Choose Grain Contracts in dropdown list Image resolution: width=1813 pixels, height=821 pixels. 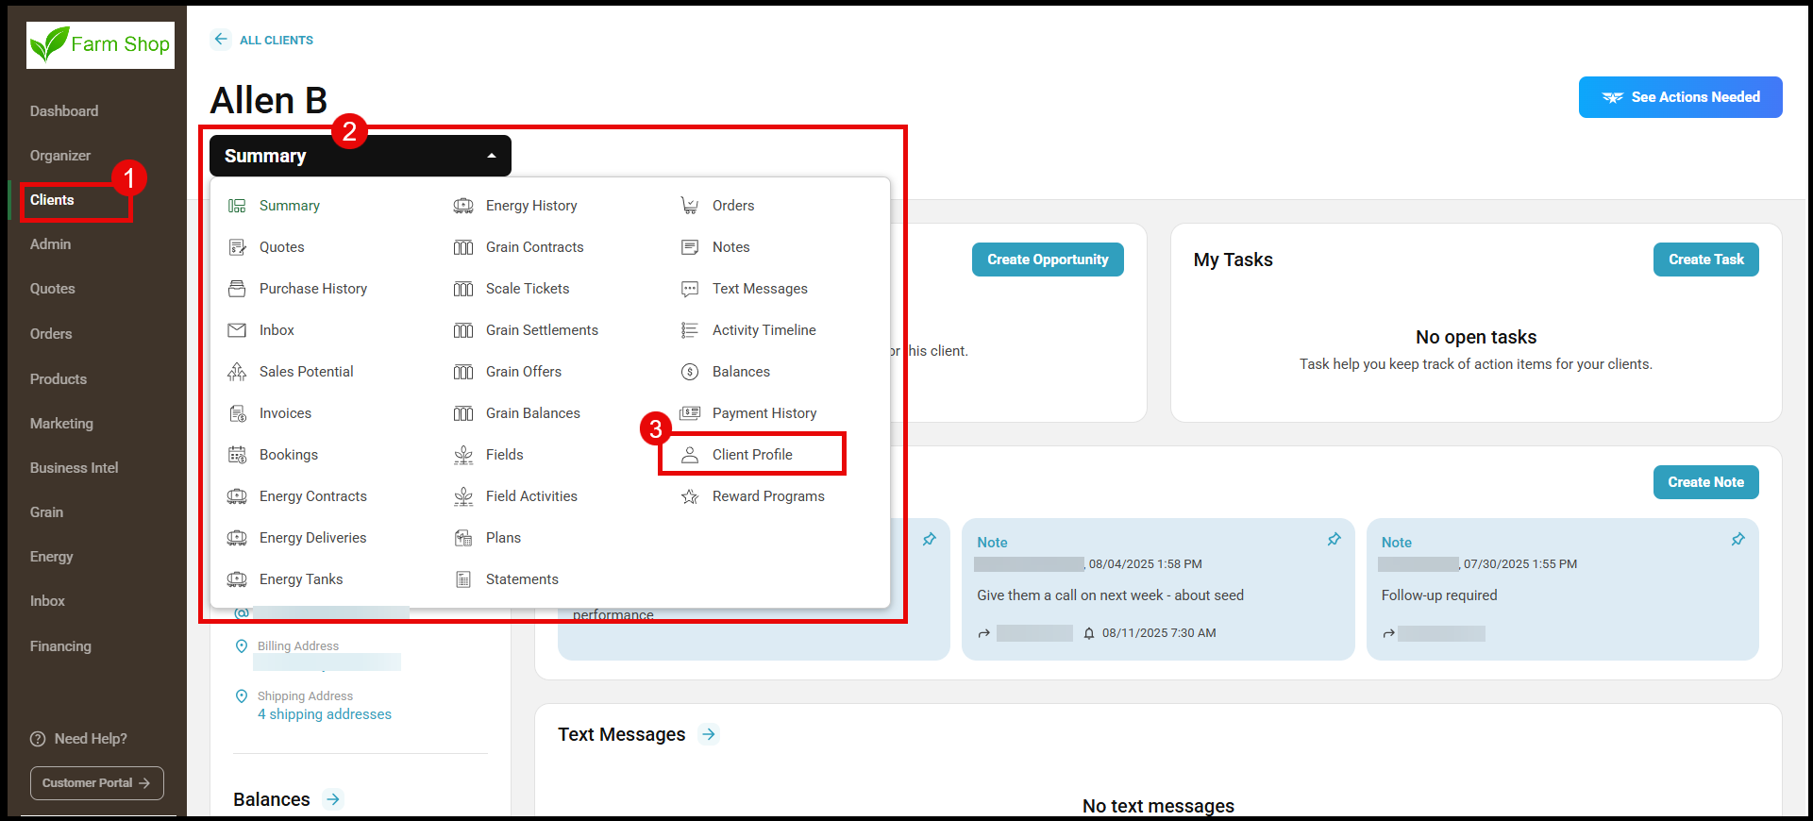pyautogui.click(x=534, y=247)
